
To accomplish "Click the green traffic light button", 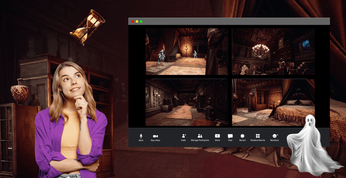I will pos(141,21).
